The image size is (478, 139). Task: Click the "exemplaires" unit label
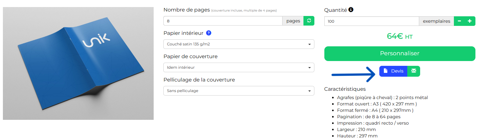[x=436, y=21]
